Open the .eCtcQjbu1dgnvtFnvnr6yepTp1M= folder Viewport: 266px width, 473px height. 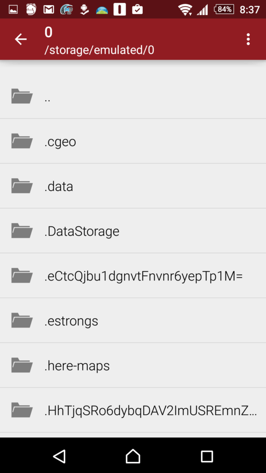point(133,276)
